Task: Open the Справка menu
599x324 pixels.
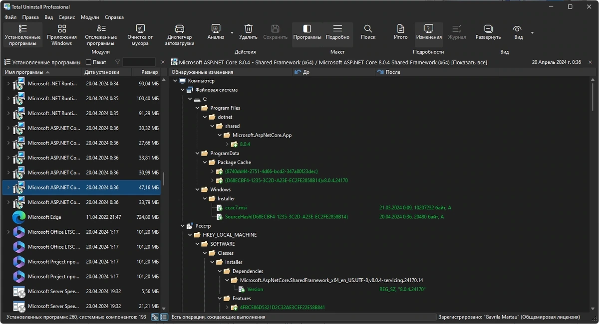Action: coord(114,17)
